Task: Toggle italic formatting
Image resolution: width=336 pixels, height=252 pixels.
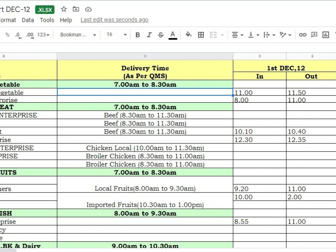Action: (x=149, y=35)
